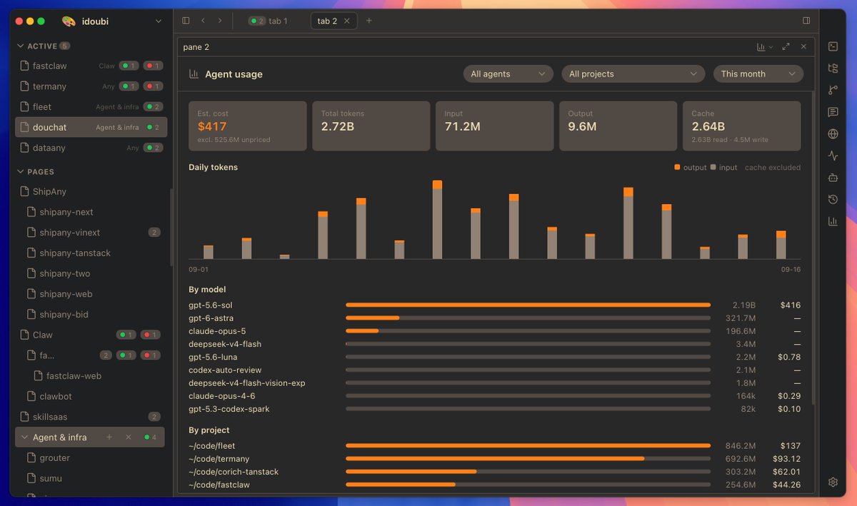Open the terminal icon in right sidebar
This screenshot has width=857, height=506.
point(833,46)
